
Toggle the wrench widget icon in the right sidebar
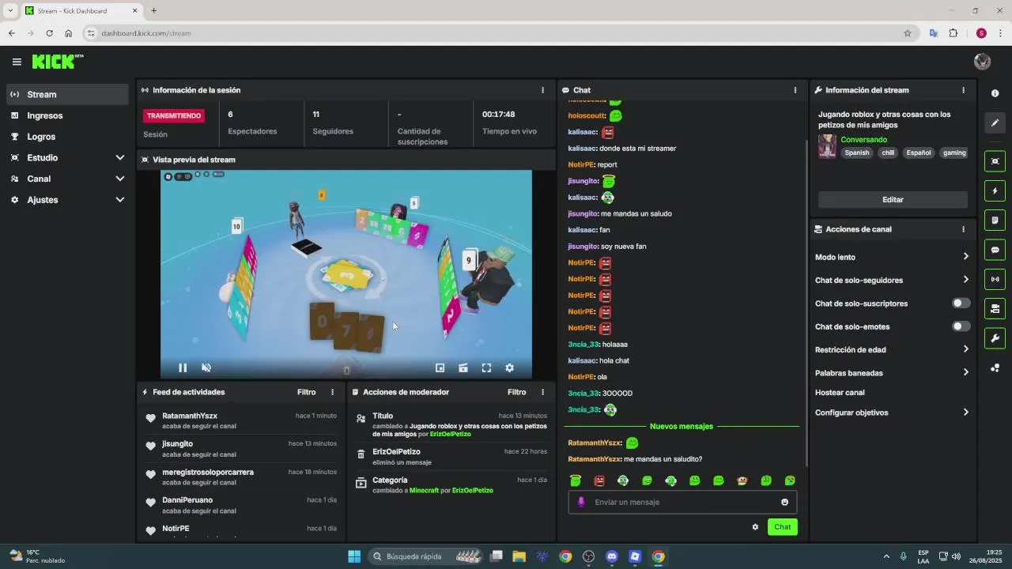pyautogui.click(x=995, y=338)
